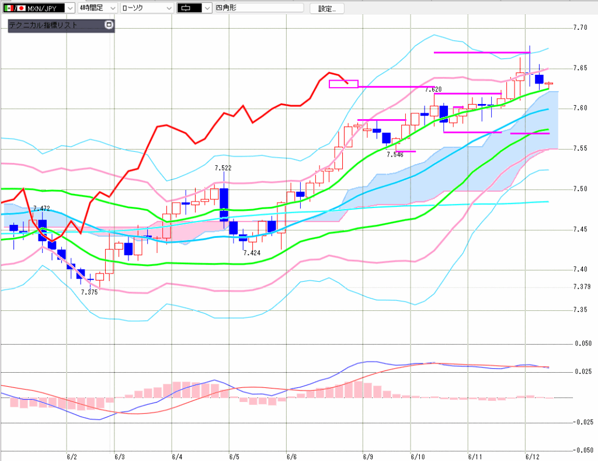Click the 7.45 price axis label
Screen dimensions: 598x461
pos(580,230)
